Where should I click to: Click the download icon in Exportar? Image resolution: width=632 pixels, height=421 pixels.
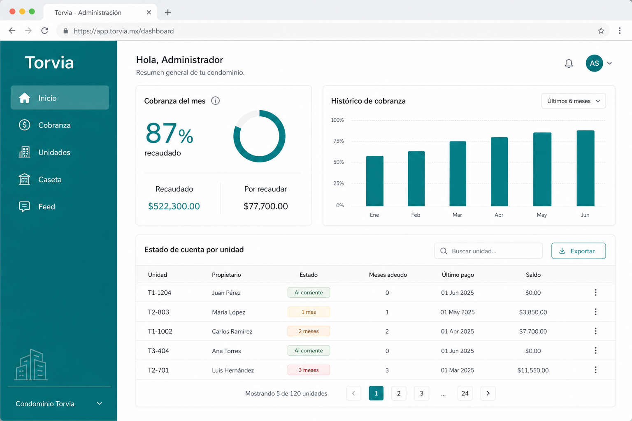click(x=562, y=251)
